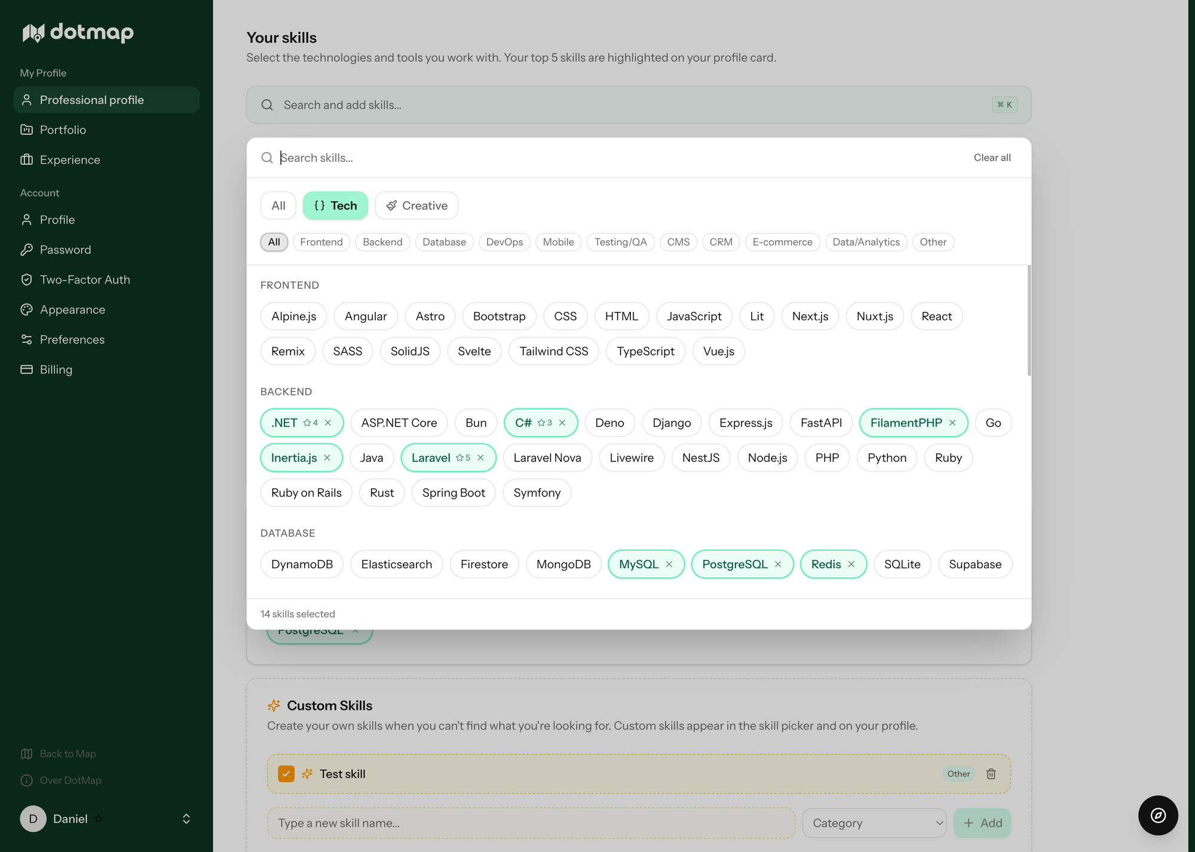Toggle the TypeScript skill chip
1195x852 pixels.
(645, 351)
